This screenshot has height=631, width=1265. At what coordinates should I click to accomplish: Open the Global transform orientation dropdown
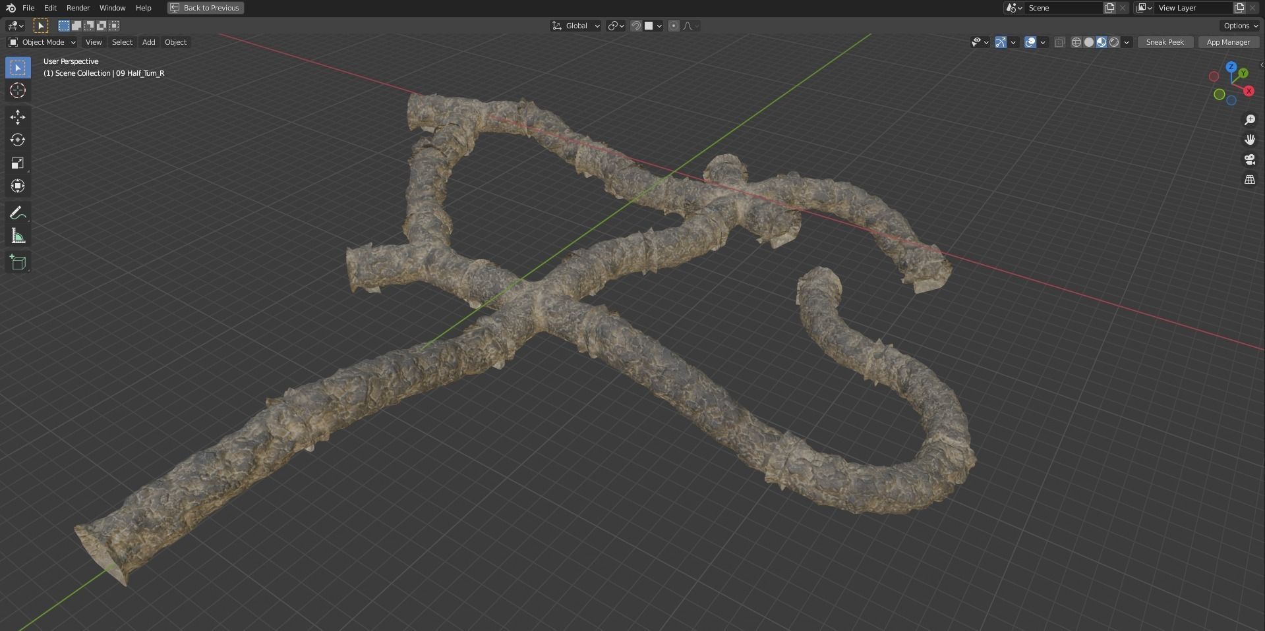pos(575,26)
